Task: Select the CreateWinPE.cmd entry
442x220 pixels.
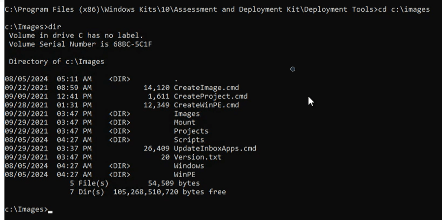Action: coord(206,105)
